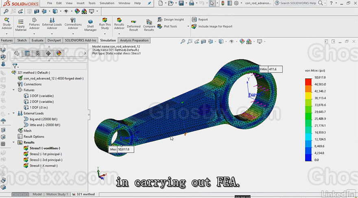Image resolution: width=358 pixels, height=198 pixels.
Task: Click the Print icon
Action: 192,3
